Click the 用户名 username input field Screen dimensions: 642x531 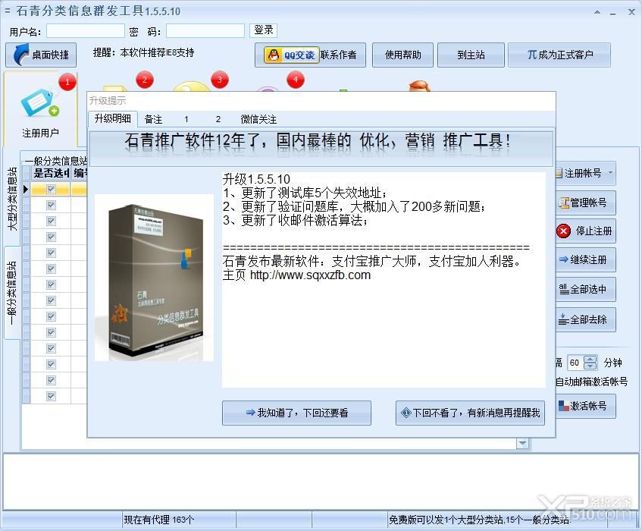click(86, 31)
